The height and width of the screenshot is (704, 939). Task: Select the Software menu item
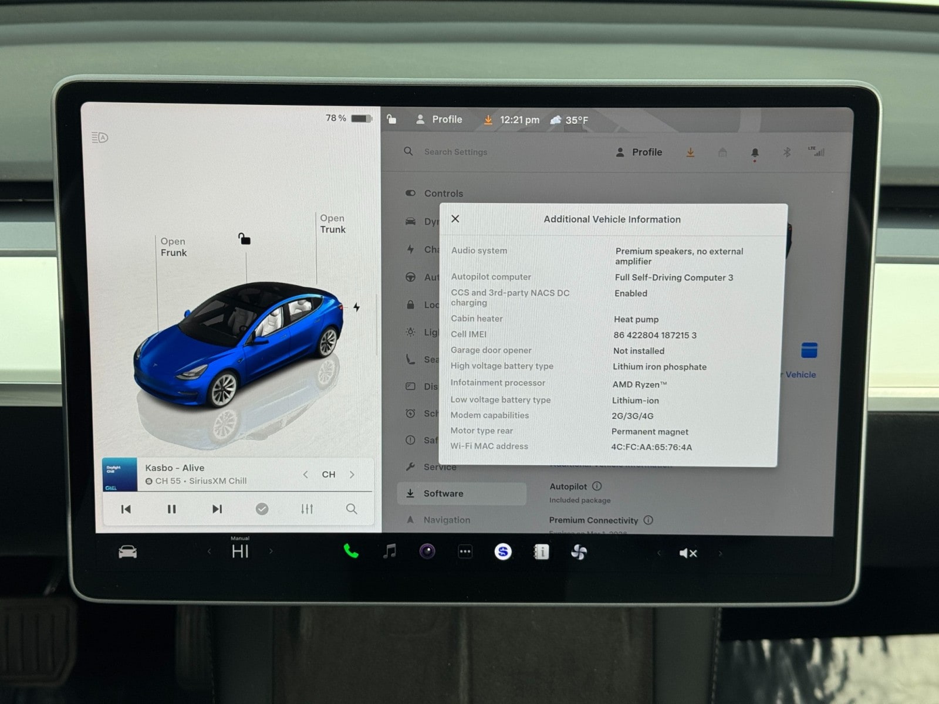[443, 493]
